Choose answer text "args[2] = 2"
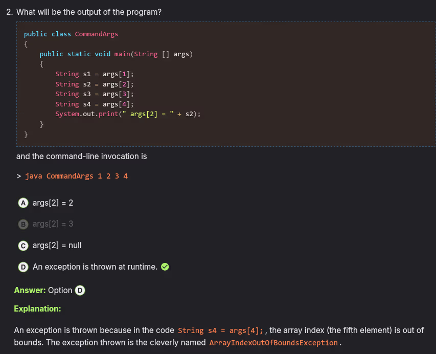The height and width of the screenshot is (354, 436). click(x=53, y=203)
